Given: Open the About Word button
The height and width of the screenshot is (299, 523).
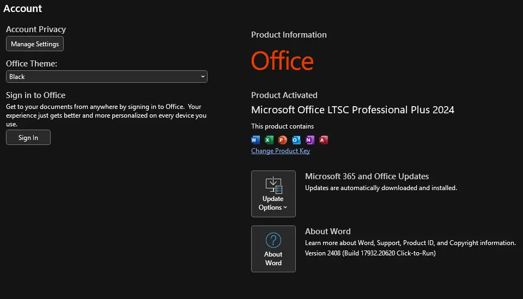Looking at the screenshot, I should click(x=273, y=249).
